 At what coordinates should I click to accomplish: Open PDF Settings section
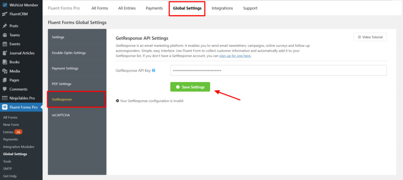(77, 84)
